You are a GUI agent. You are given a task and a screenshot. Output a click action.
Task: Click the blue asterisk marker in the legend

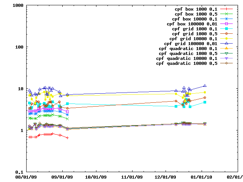pos(226,19)
